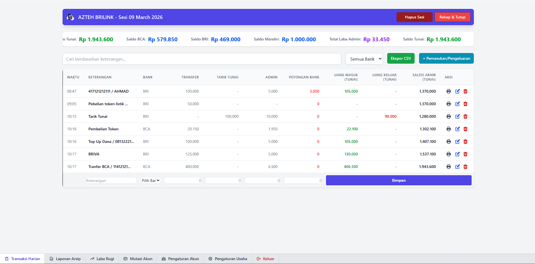Click the Keterangan entry field
Image resolution: width=535 pixels, height=264 pixels.
111,180
